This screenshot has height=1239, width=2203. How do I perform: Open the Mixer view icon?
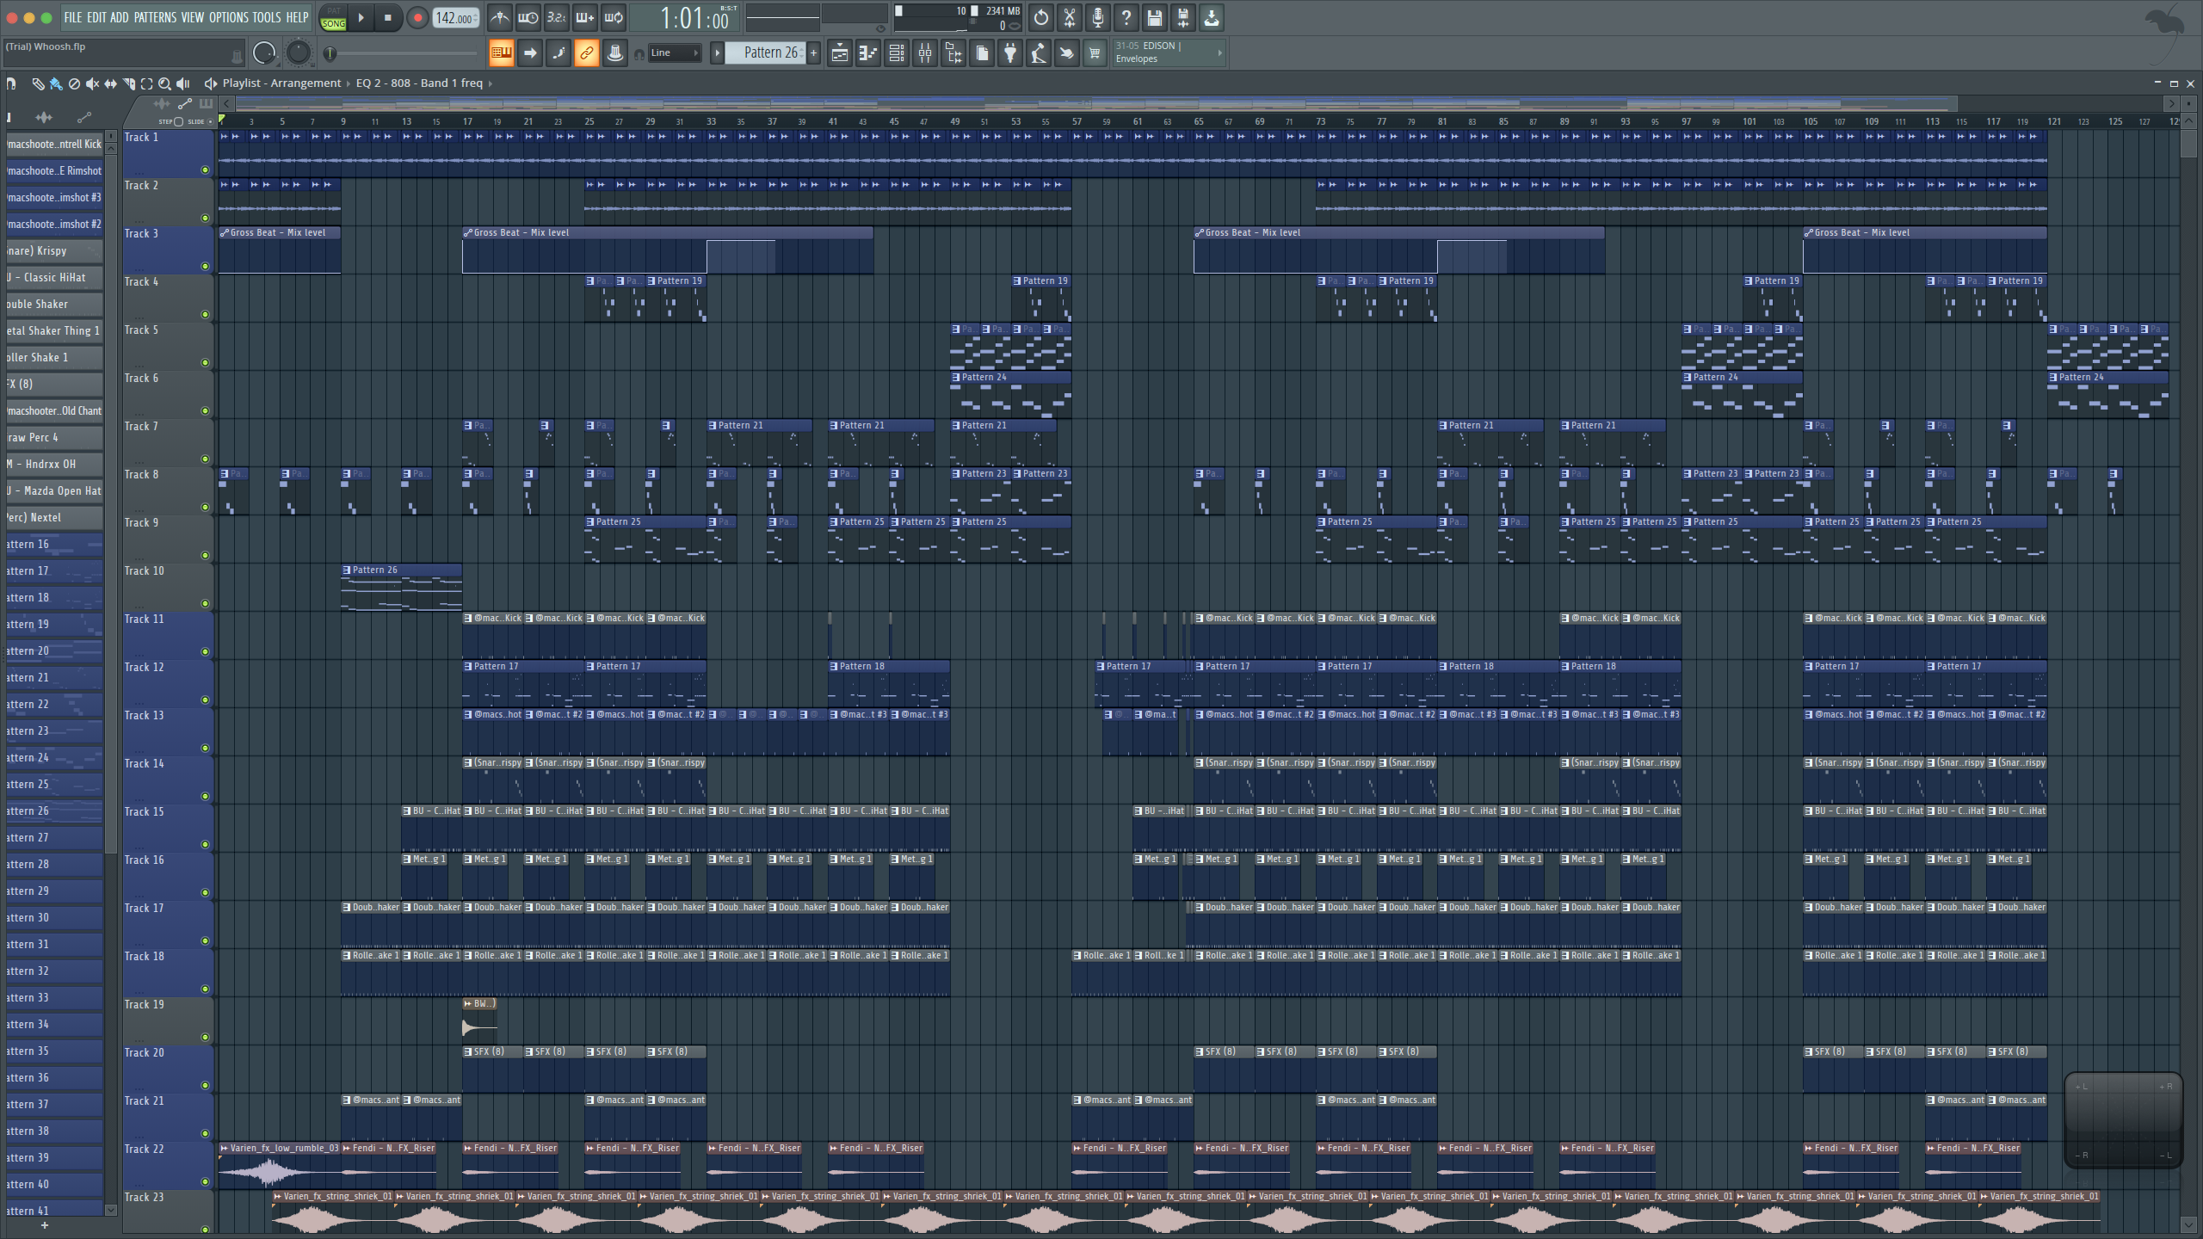[924, 53]
